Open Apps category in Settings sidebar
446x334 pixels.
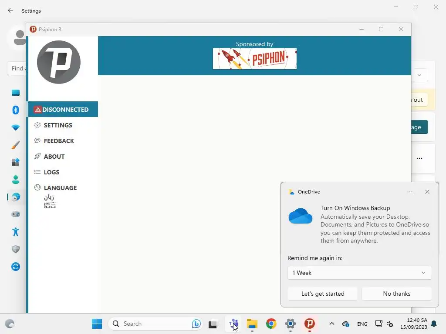(16, 162)
